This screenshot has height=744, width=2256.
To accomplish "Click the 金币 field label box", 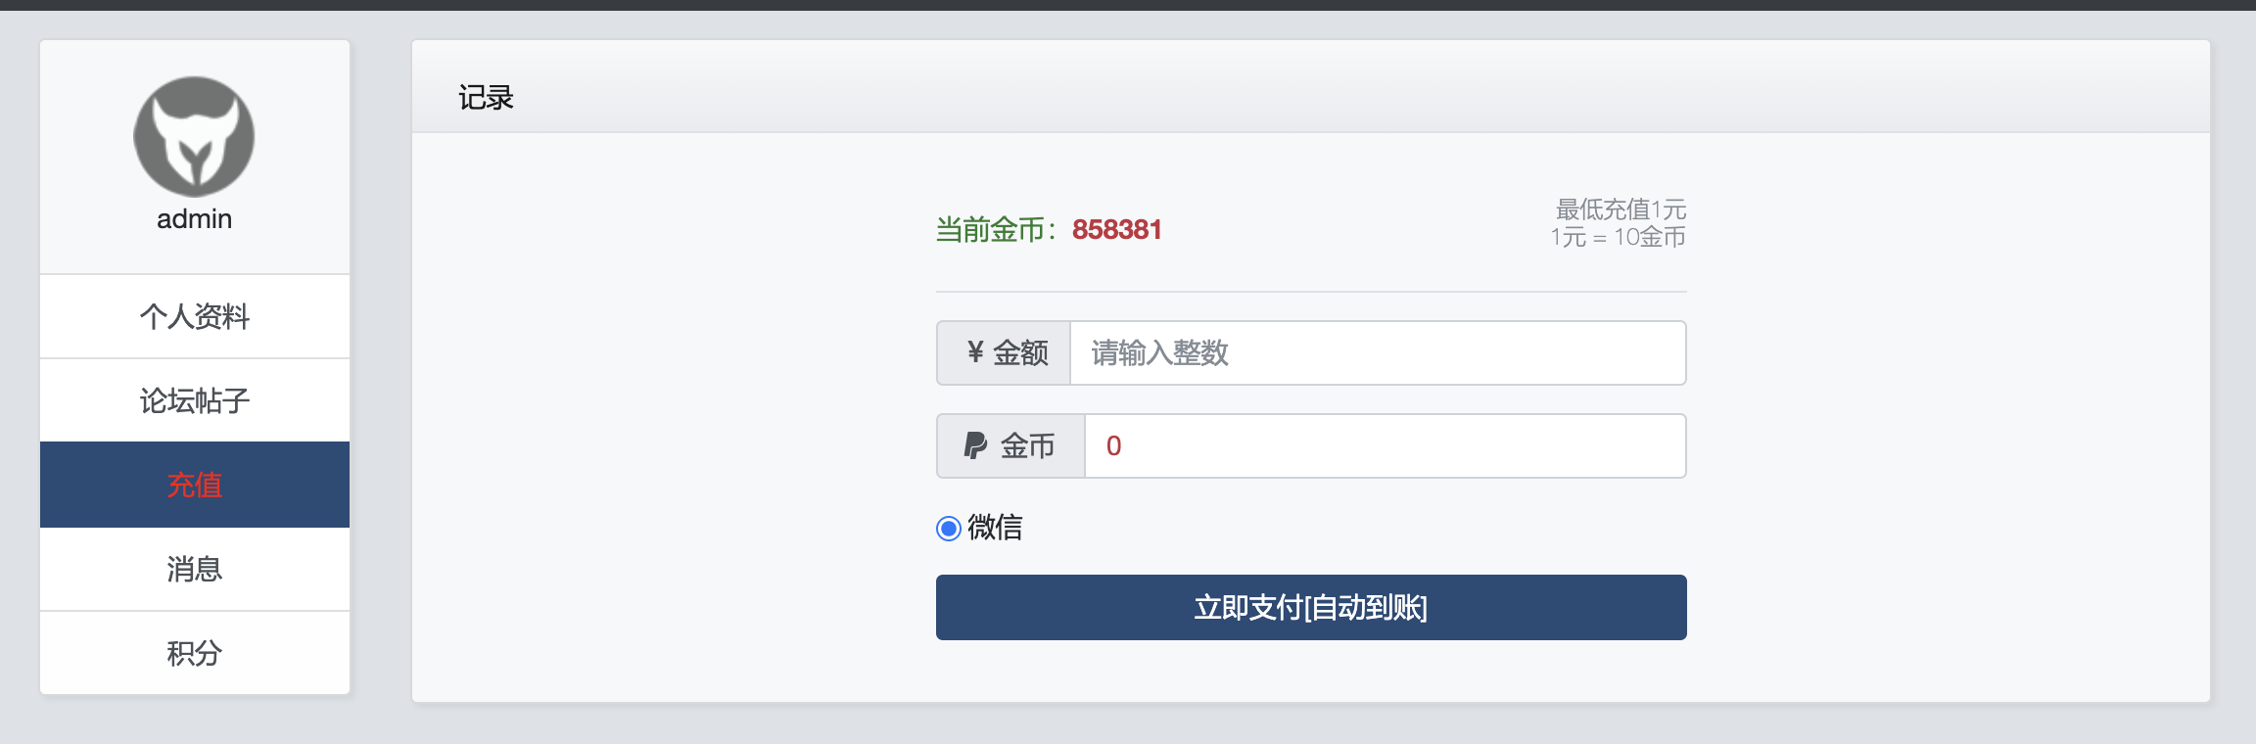I will [1009, 445].
